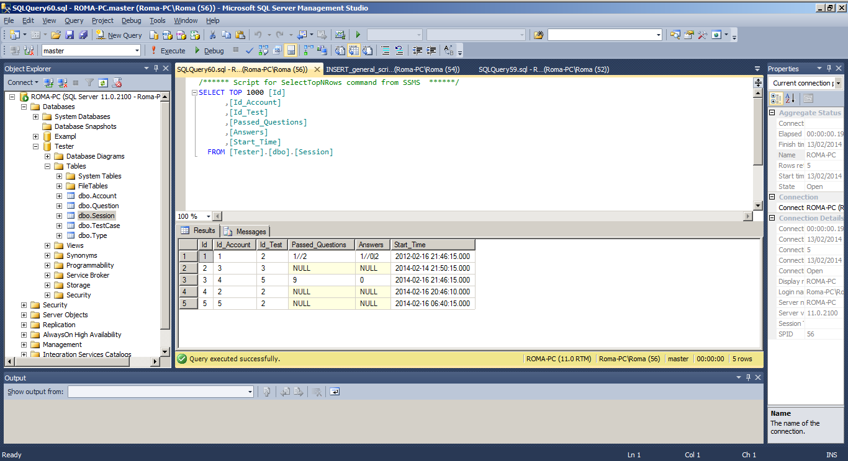
Task: Click the Properties Window toolbar icon
Action: (x=688, y=35)
